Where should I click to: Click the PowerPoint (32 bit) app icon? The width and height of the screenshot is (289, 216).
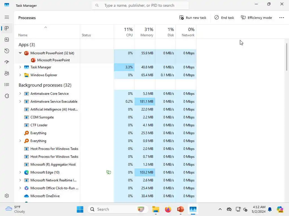[27, 53]
